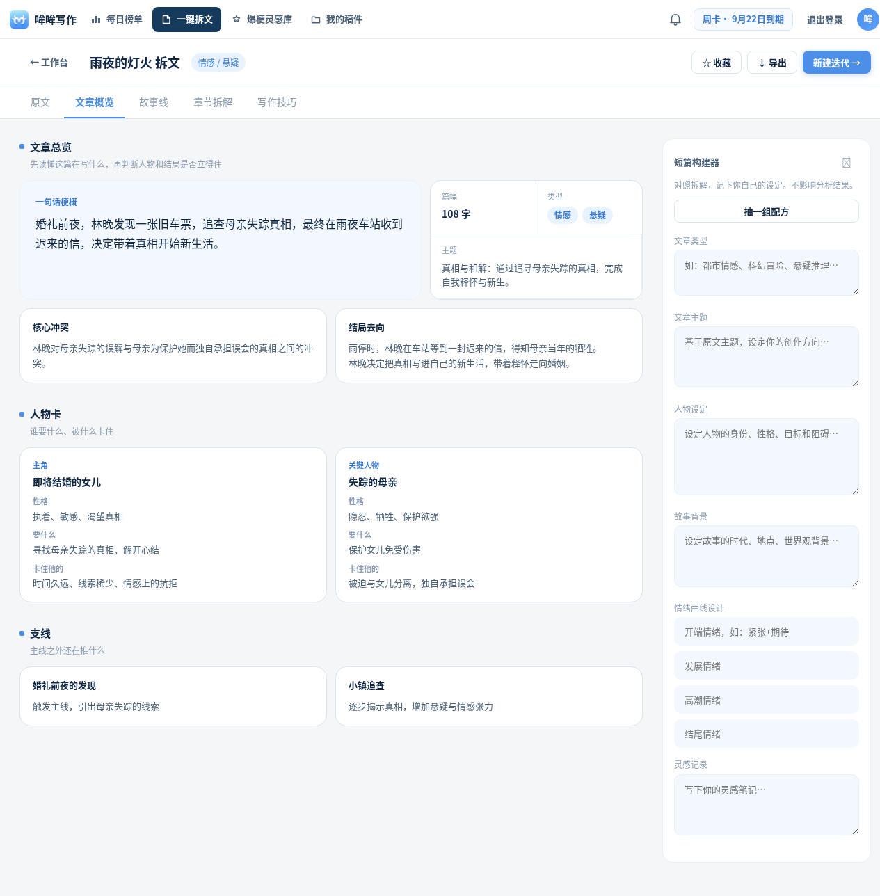Click the 哞哞写作 logo icon
The image size is (880, 896).
coord(19,19)
